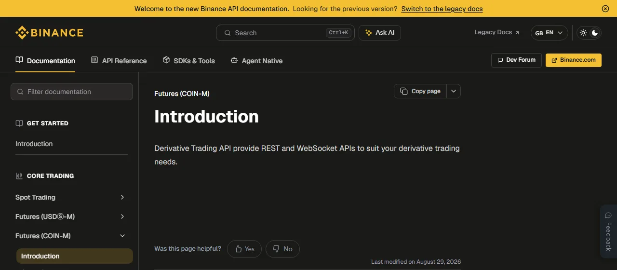The width and height of the screenshot is (617, 270).
Task: Click the Copy page button
Action: coord(420,91)
